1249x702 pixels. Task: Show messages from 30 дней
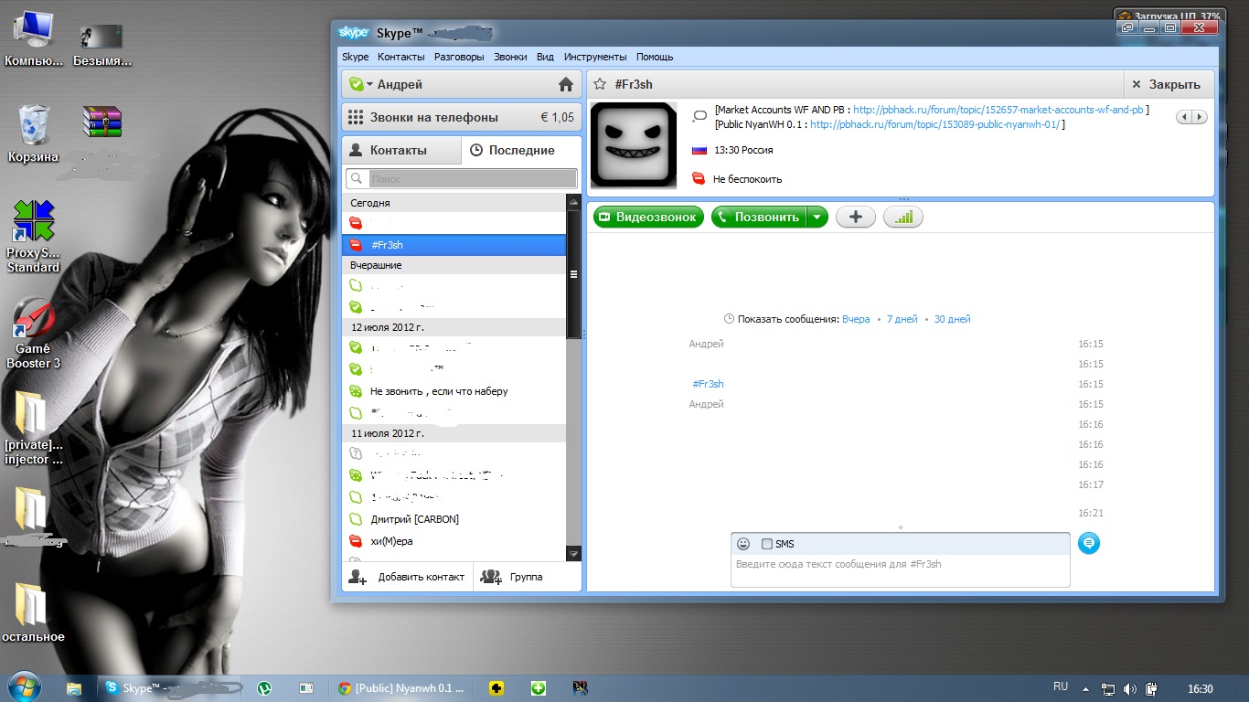click(952, 319)
